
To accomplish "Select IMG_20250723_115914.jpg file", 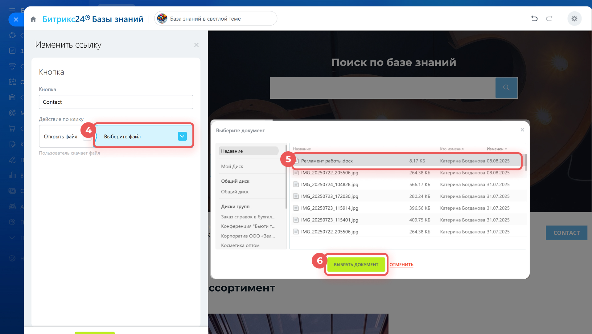I will (407, 208).
